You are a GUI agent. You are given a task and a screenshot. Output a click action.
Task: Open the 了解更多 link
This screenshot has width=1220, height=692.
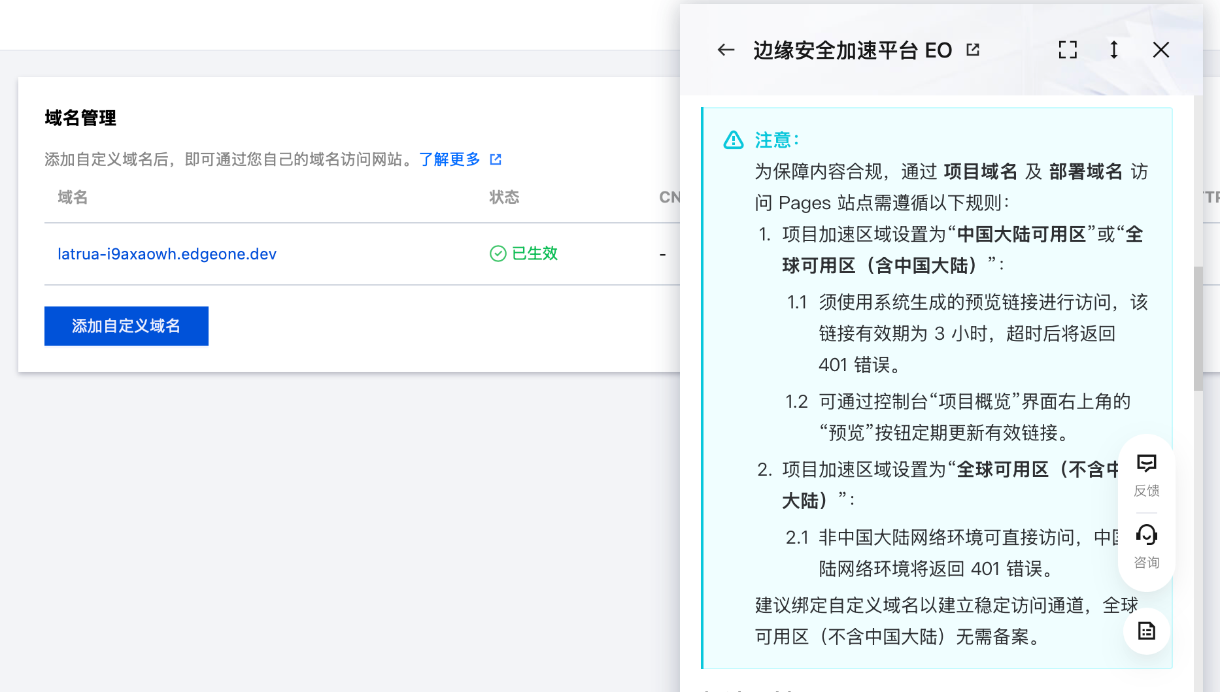click(450, 159)
